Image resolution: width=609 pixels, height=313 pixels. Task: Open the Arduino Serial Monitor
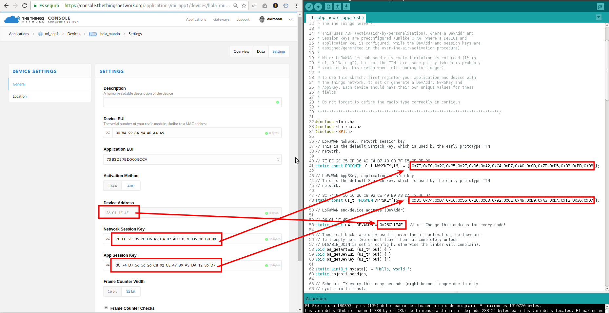point(600,7)
